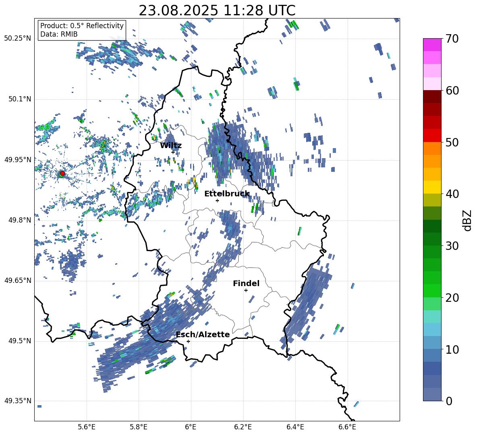This screenshot has width=477, height=435.
Task: Click the 6°E longitude label
Action: 191,427
